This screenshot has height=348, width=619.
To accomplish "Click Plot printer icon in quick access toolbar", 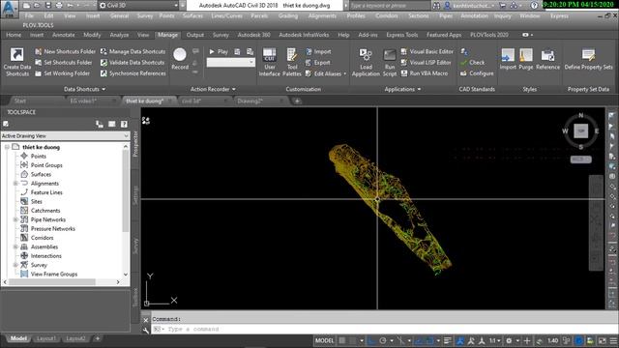I will (59, 6).
